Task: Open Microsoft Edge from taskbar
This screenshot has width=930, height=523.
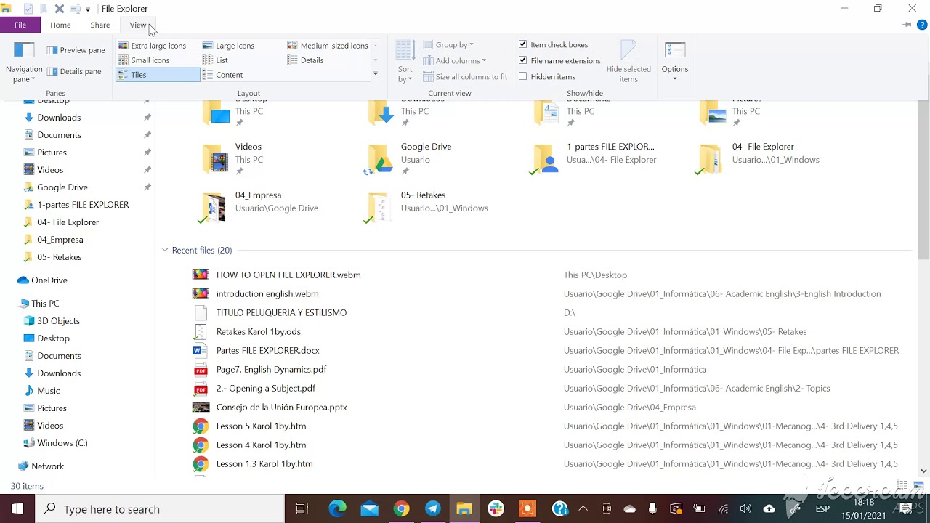Action: pyautogui.click(x=337, y=509)
